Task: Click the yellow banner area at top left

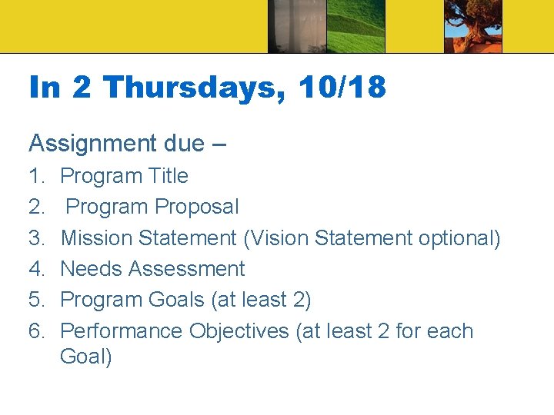Action: 131,25
